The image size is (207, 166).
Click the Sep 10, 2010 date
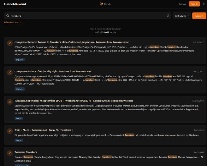(198, 101)
